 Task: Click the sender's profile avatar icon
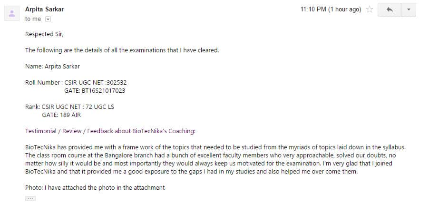point(12,13)
